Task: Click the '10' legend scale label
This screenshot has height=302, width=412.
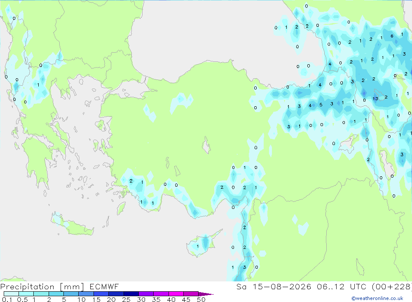Action: point(82,300)
